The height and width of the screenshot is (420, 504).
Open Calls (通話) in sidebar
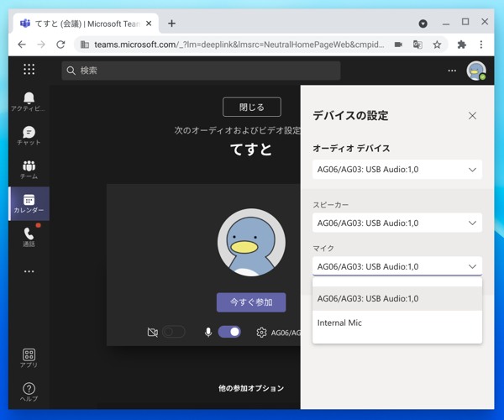(29, 237)
